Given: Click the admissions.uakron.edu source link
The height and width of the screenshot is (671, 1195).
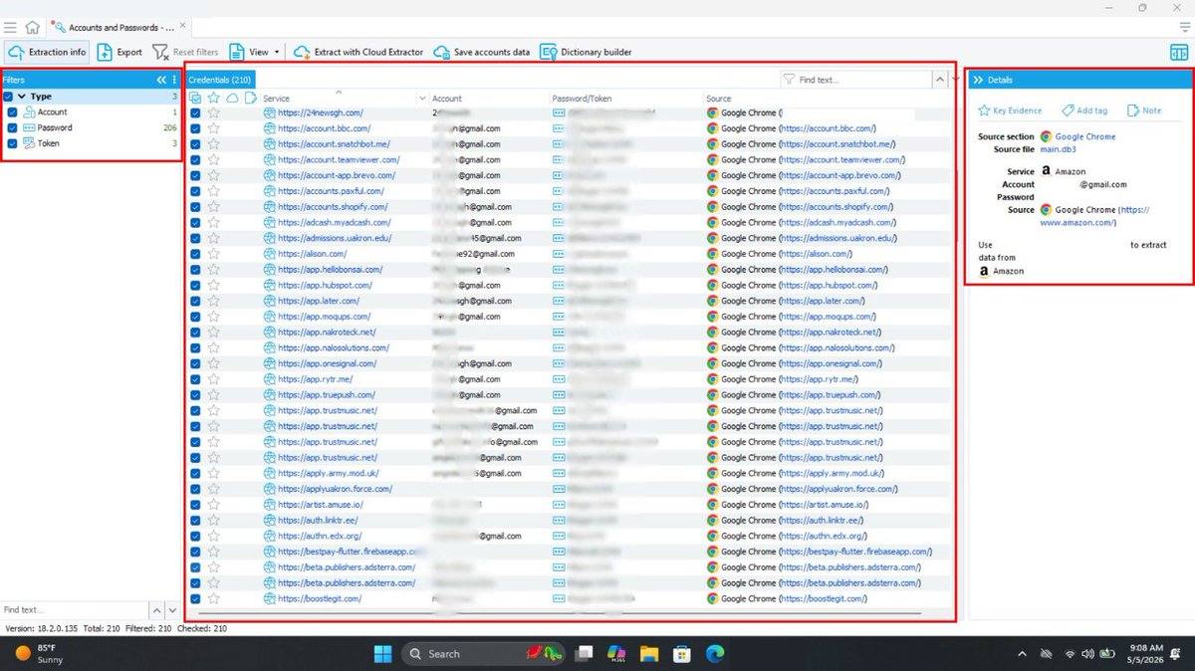Looking at the screenshot, I should click(838, 238).
